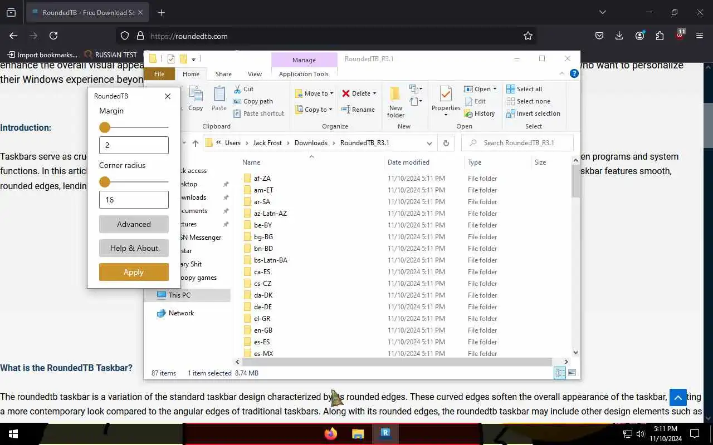Click Rename in the Organize group

coord(358,110)
